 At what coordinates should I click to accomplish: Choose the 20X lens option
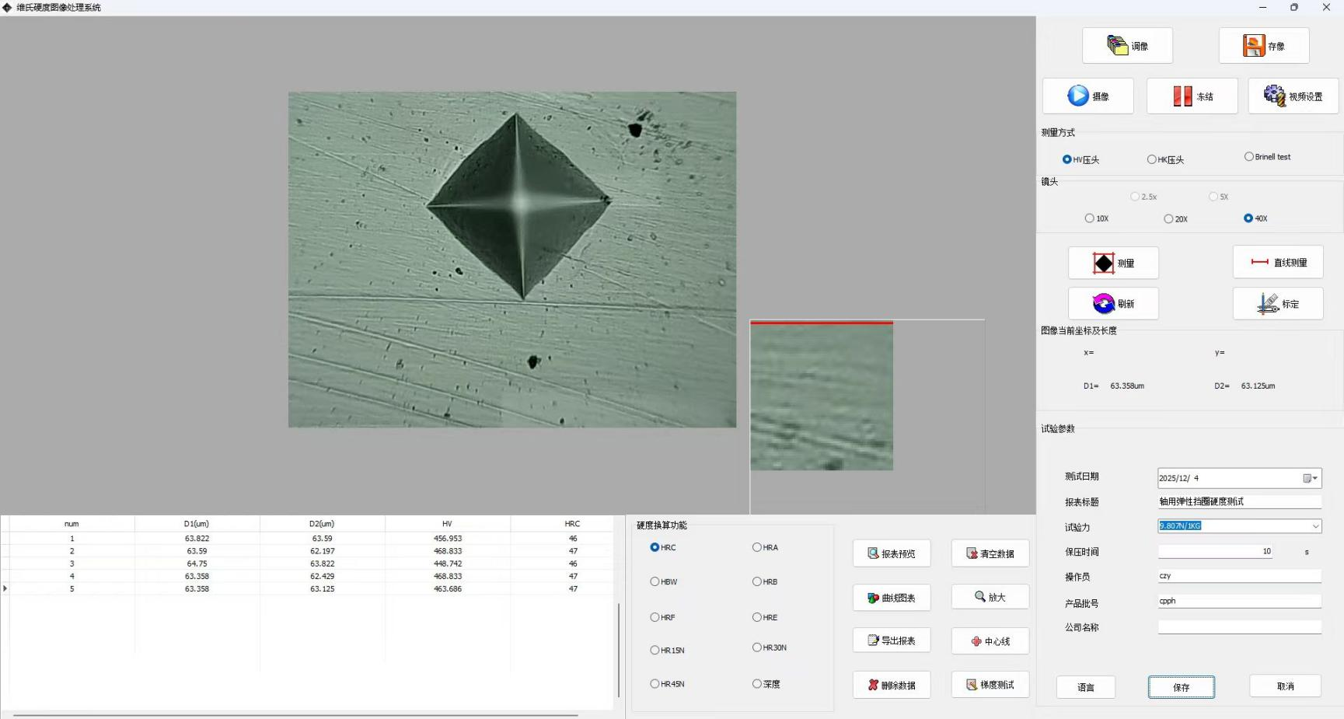pyautogui.click(x=1168, y=219)
